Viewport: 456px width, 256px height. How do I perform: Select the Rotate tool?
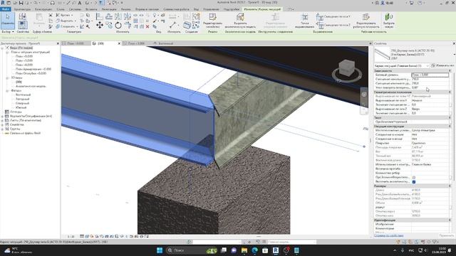pyautogui.click(x=118, y=26)
